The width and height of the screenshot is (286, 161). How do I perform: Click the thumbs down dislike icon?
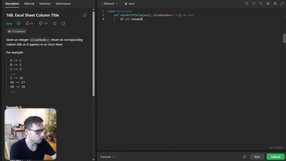coord(41,23)
